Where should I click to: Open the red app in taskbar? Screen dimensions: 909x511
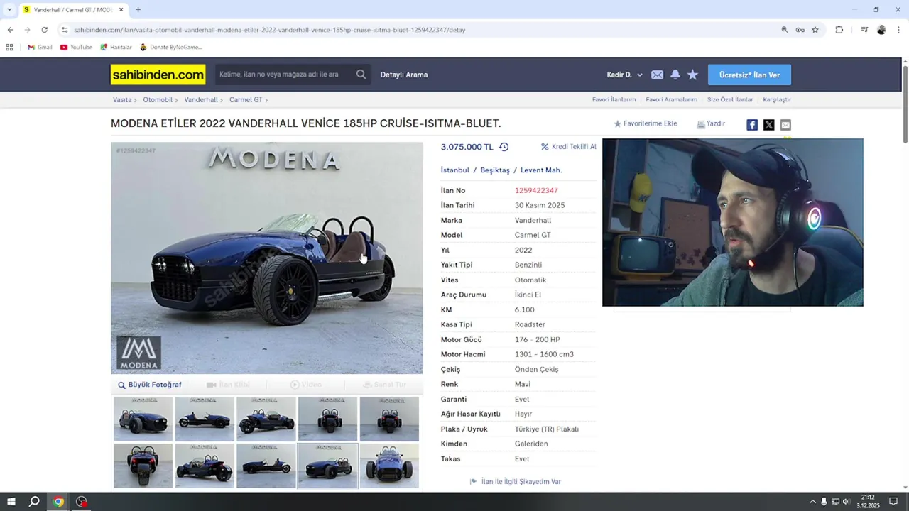tap(82, 502)
